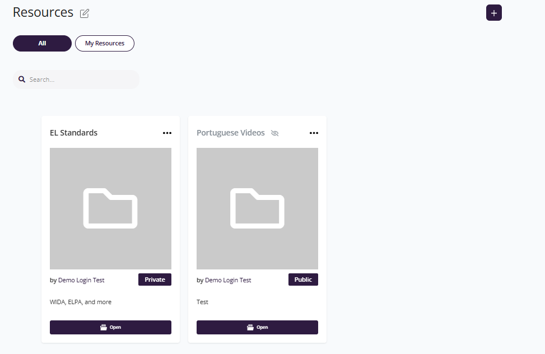Image resolution: width=545 pixels, height=354 pixels.
Task: Click Demo Login Test author on EL Standards
Action: click(x=81, y=280)
